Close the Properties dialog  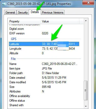pyautogui.click(x=88, y=3)
